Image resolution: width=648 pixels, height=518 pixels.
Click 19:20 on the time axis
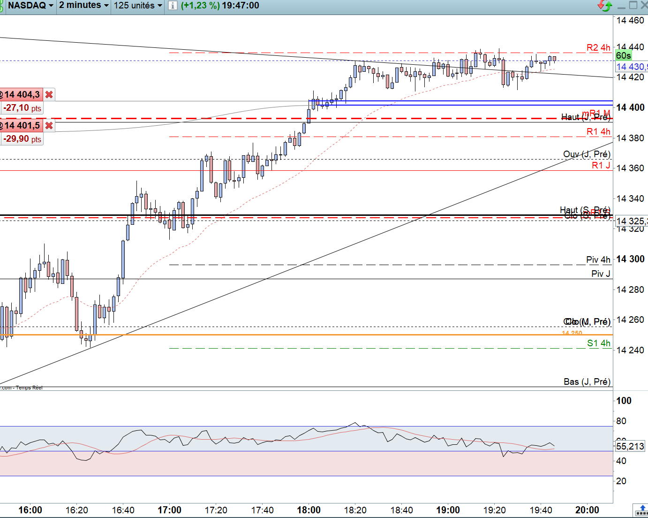coord(495,510)
